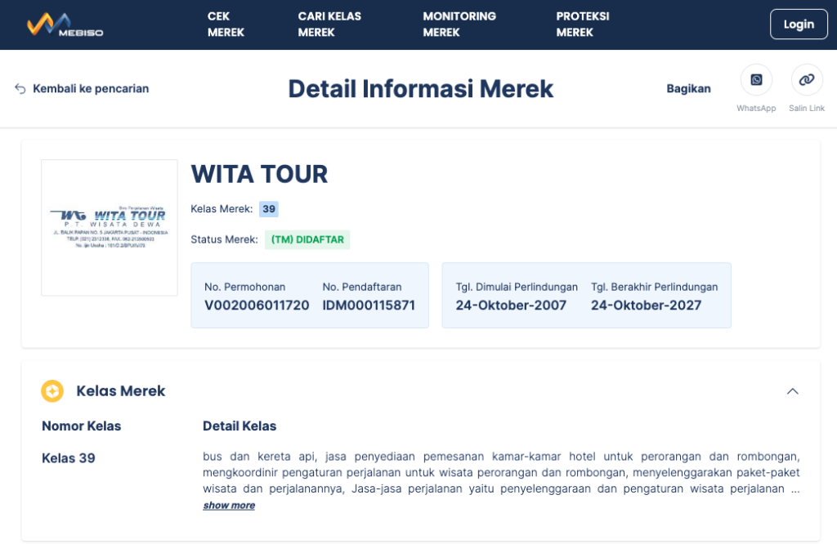Click the Kelas 39 row label
The image size is (837, 544).
click(x=69, y=458)
